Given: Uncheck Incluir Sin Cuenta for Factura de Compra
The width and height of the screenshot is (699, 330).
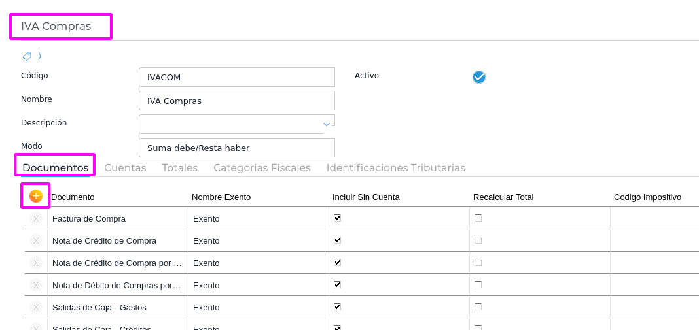Looking at the screenshot, I should pyautogui.click(x=337, y=218).
